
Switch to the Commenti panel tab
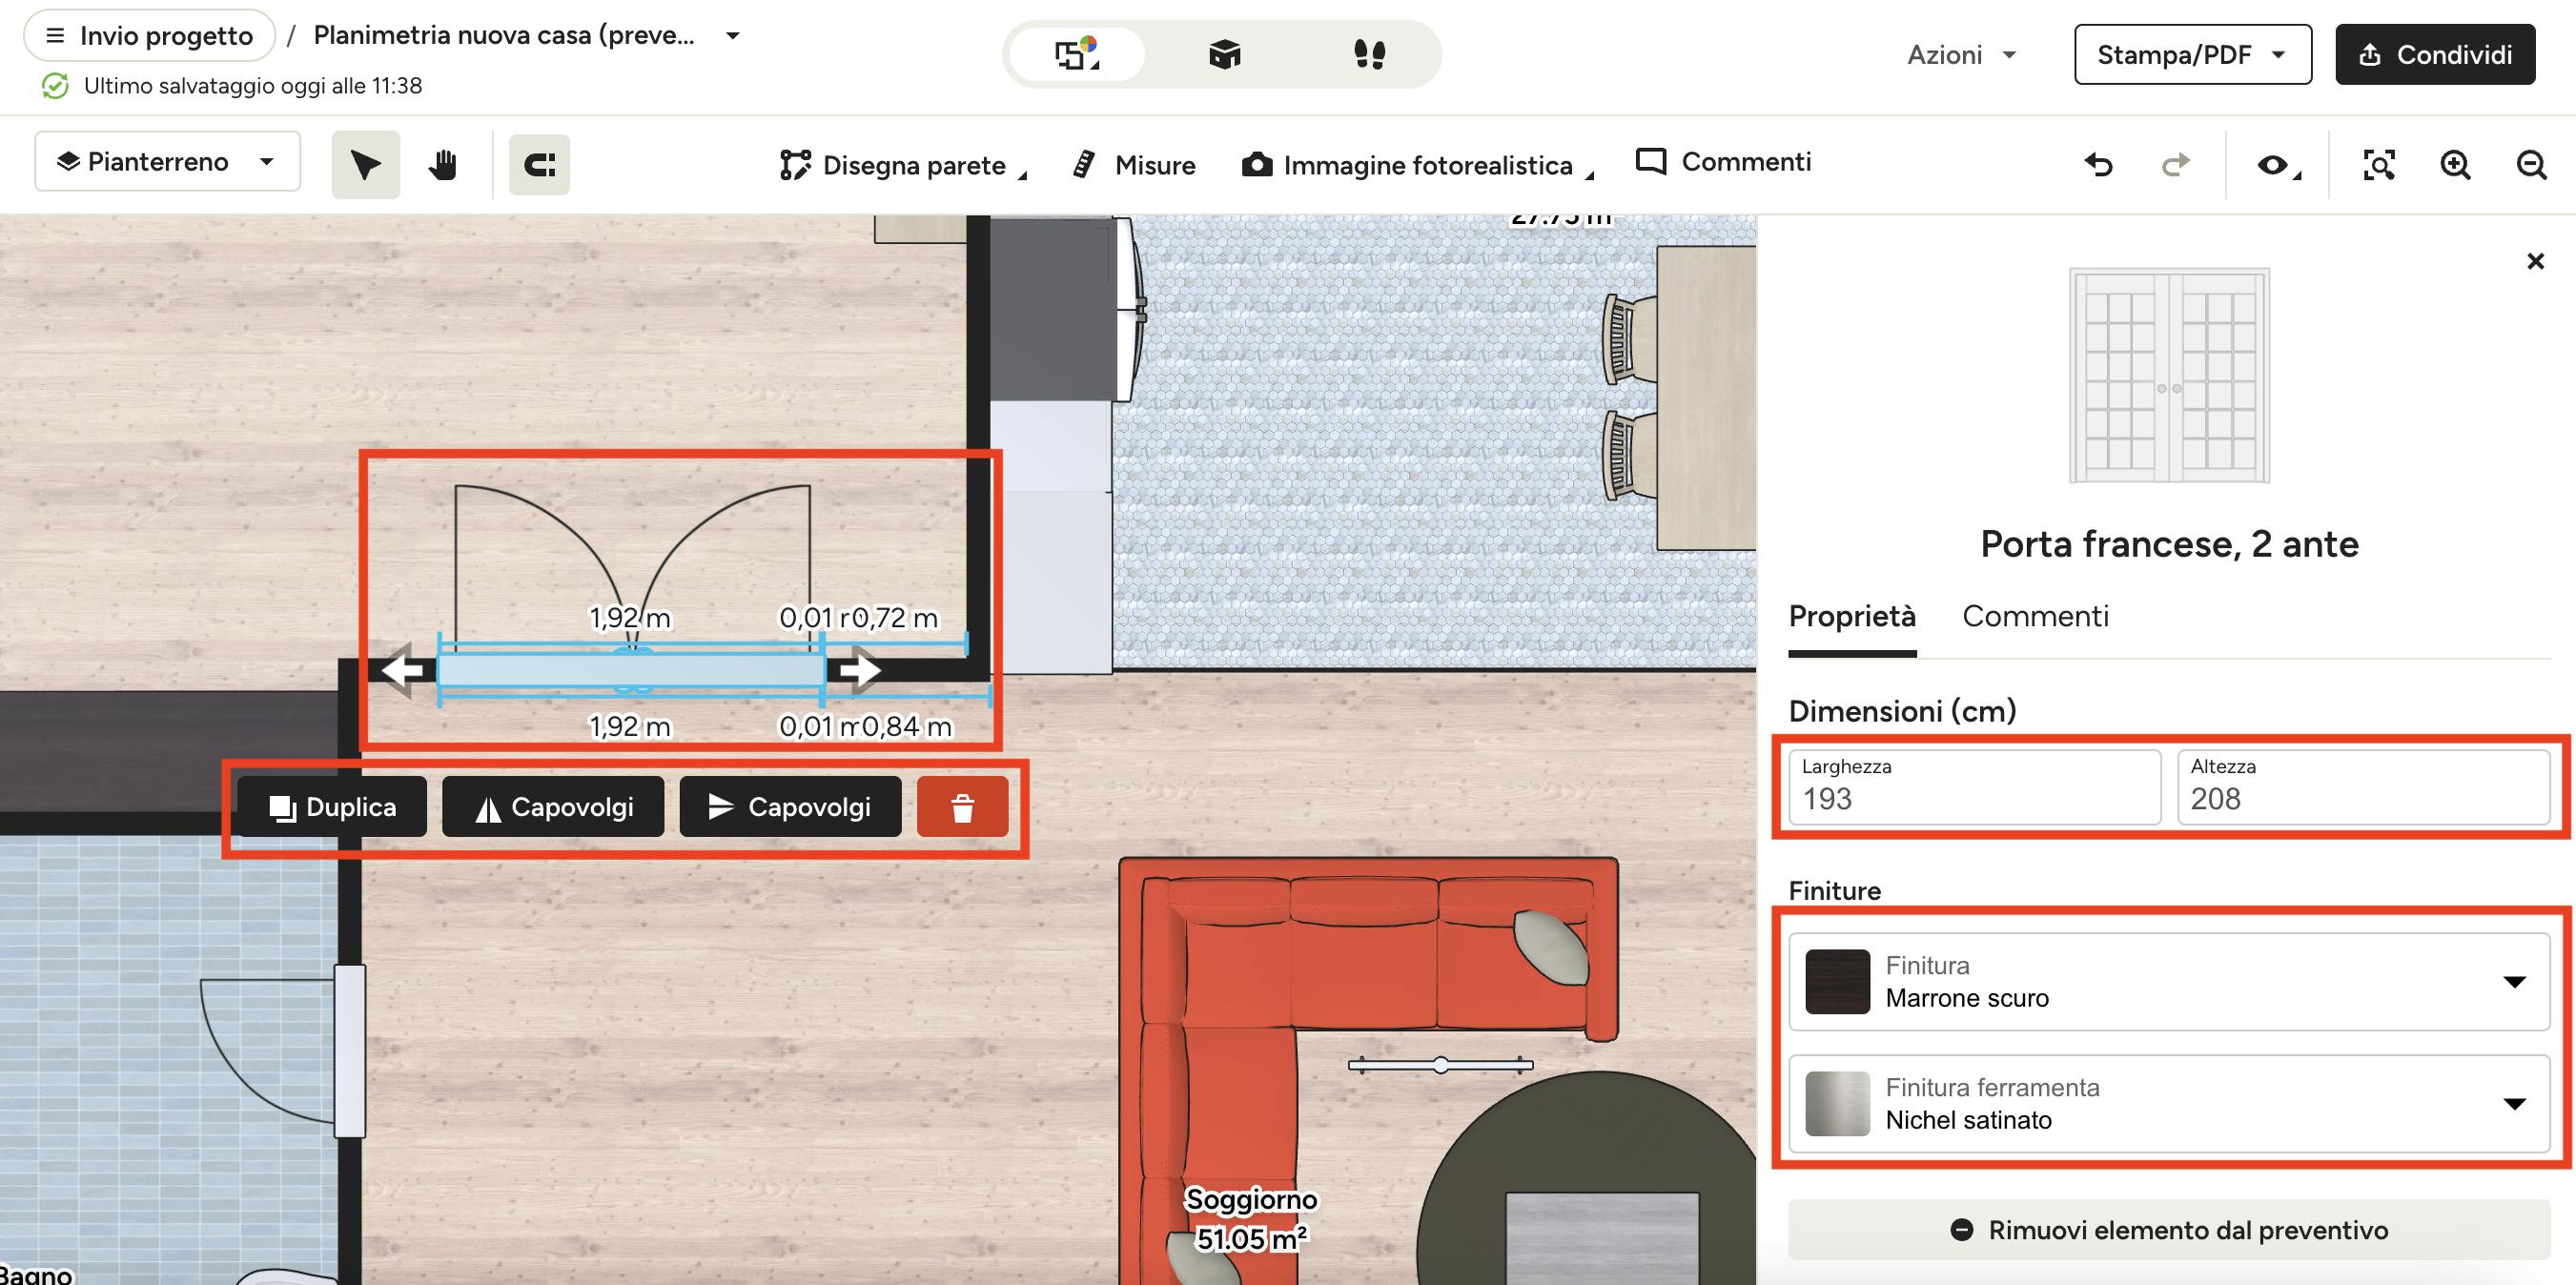click(2035, 617)
